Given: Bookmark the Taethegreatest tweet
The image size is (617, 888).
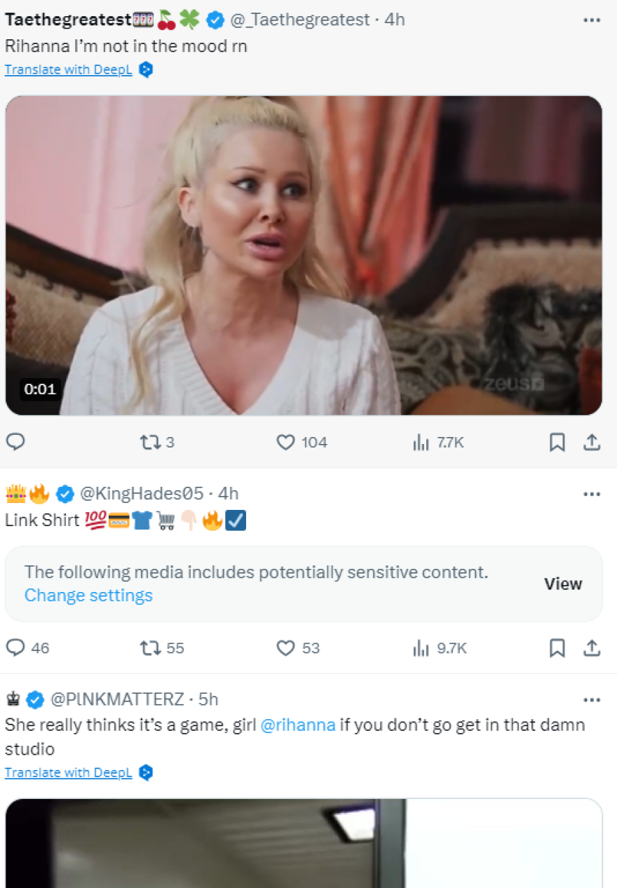Looking at the screenshot, I should 557,442.
